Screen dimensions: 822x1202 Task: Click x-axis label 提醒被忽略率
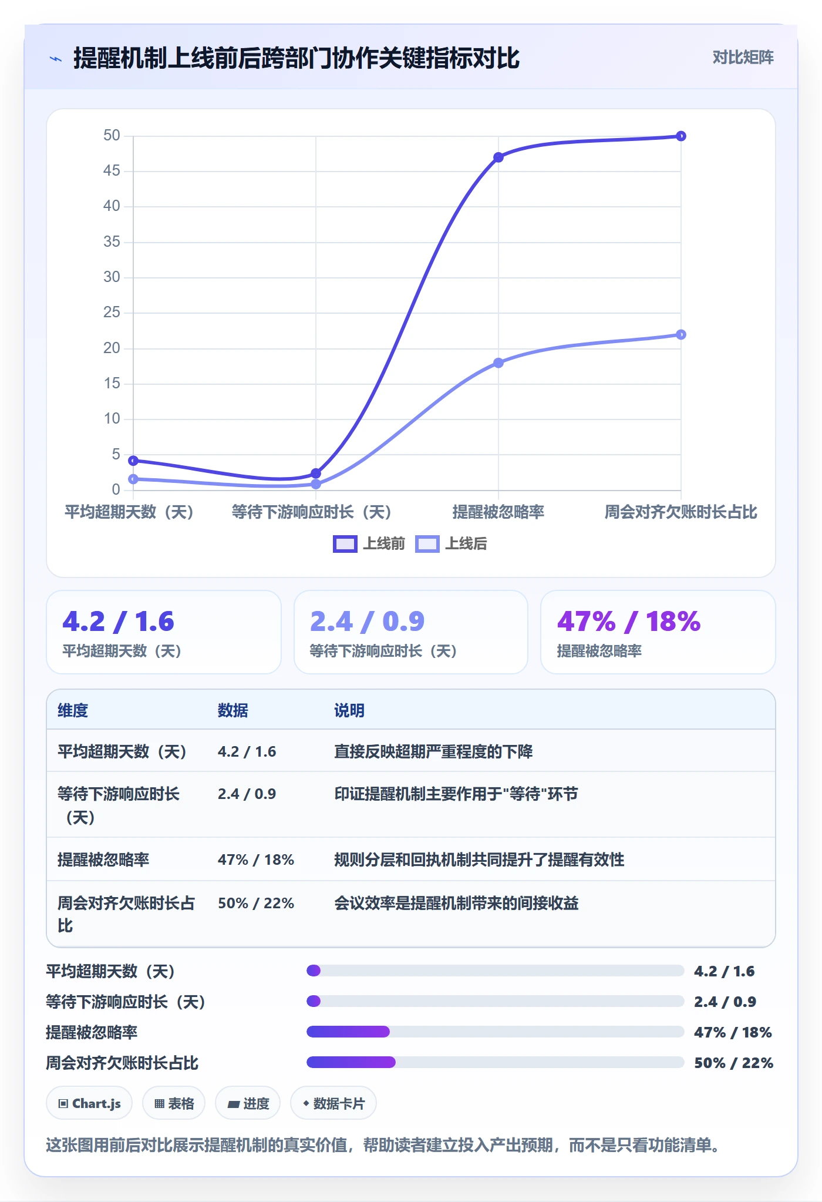(x=498, y=512)
